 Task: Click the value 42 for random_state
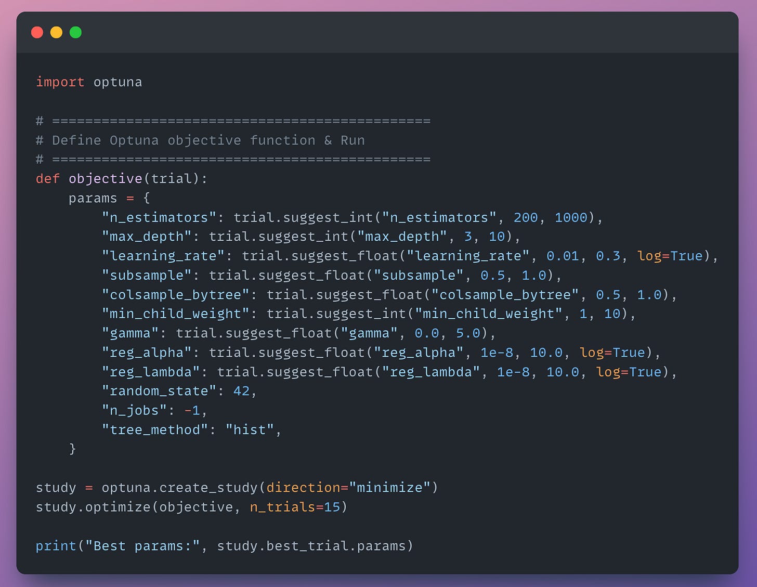241,391
